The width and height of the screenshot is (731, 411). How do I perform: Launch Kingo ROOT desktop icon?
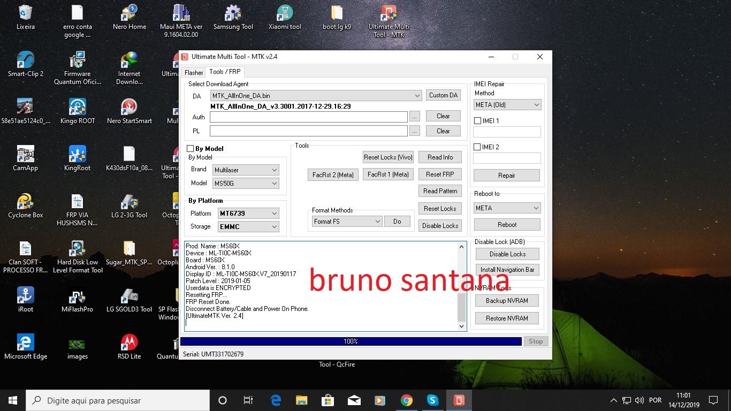tap(77, 112)
